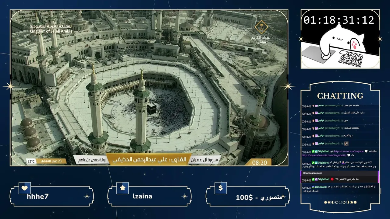Screen dimensions: 390x219
Task: Click the imMuath username in chat
Action: point(321,187)
